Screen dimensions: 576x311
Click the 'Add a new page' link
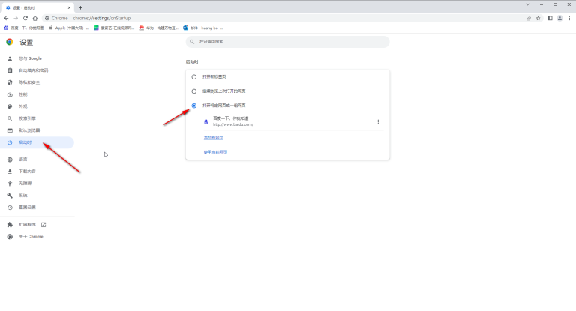tap(214, 138)
